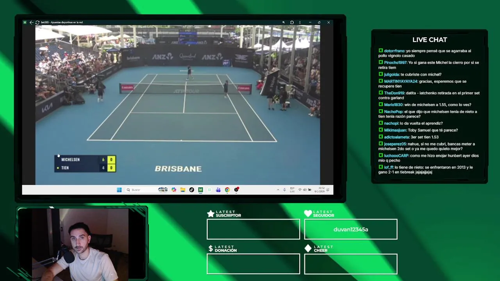Image resolution: width=500 pixels, height=281 pixels.
Task: Open the notifications bell in the taskbar
Action: [x=328, y=190]
